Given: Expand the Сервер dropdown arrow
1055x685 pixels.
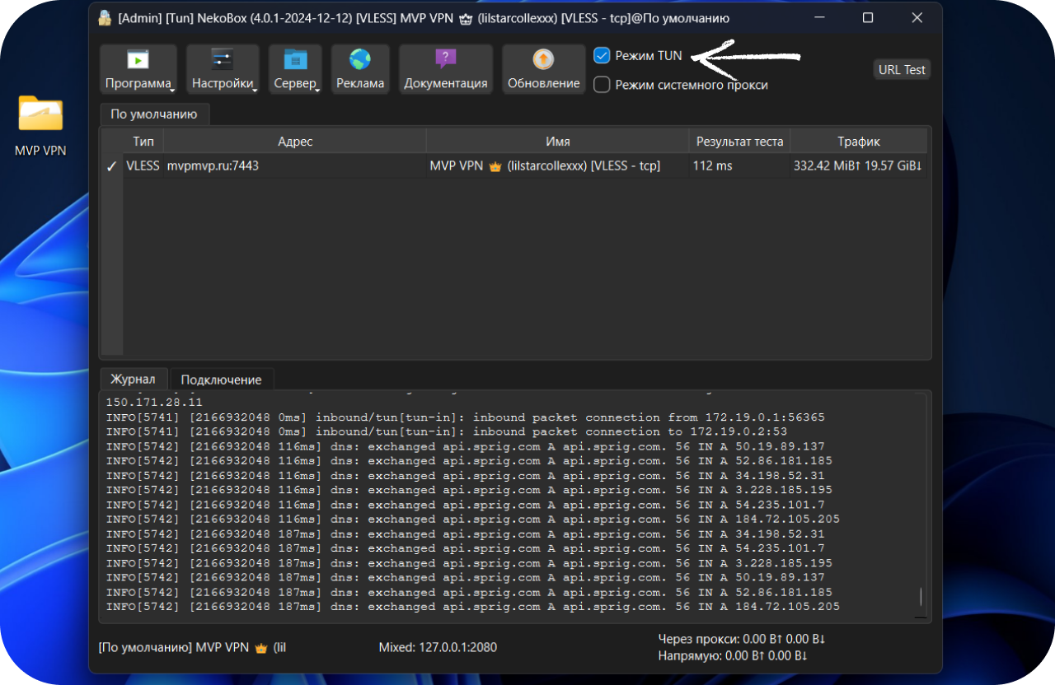Looking at the screenshot, I should [x=318, y=89].
